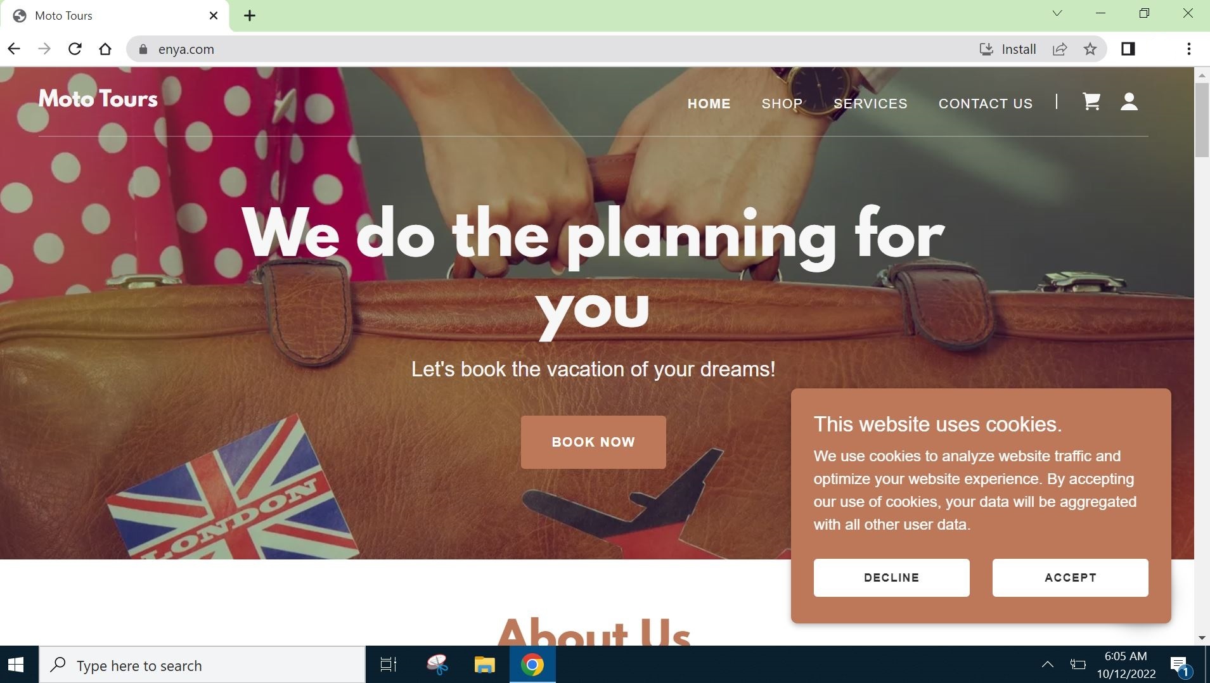Open Task View on the taskbar
Image resolution: width=1210 pixels, height=683 pixels.
tap(388, 665)
